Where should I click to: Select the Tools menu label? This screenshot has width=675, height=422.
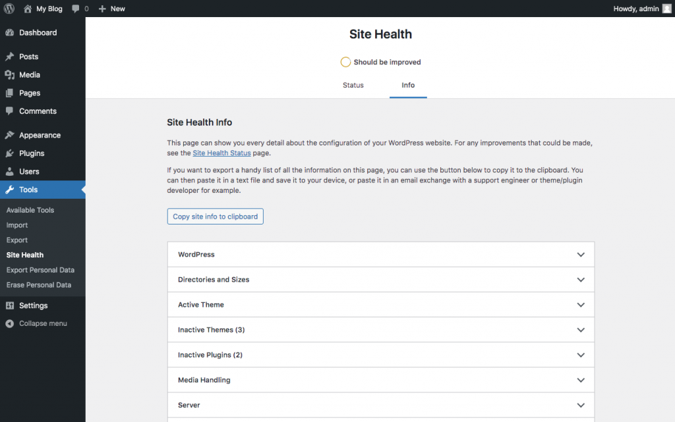click(28, 190)
